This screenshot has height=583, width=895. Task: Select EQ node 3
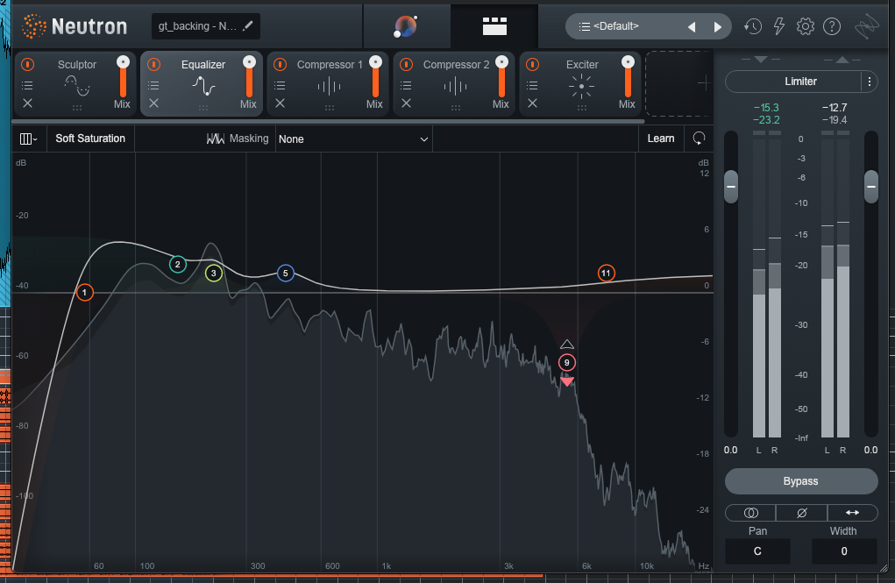click(x=214, y=273)
